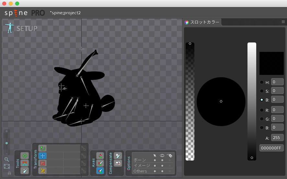Toggle visibility for ボーン
Viewport: 287px width, 179px height.
pos(162,160)
